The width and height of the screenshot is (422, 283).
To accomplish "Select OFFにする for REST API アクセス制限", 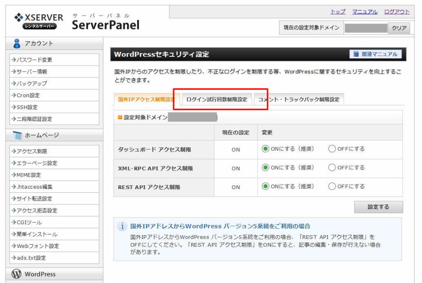I will [332, 186].
